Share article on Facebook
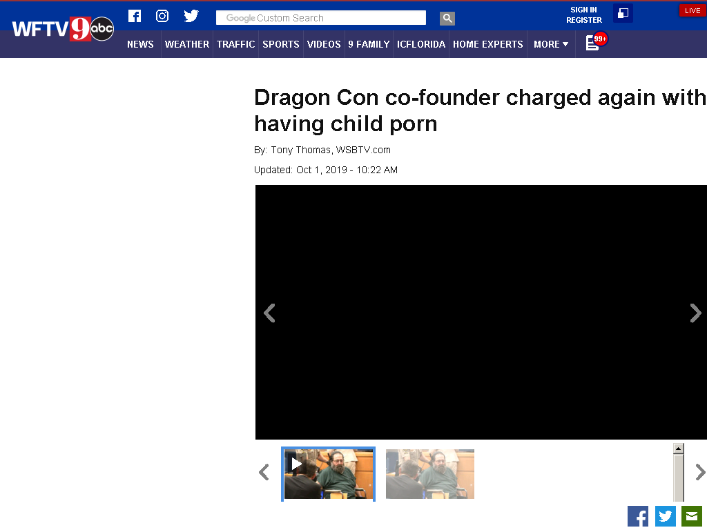Screen dimensions: 707x530 click(x=637, y=516)
